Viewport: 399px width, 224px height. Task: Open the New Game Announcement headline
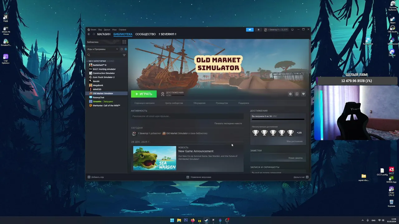pos(196,151)
